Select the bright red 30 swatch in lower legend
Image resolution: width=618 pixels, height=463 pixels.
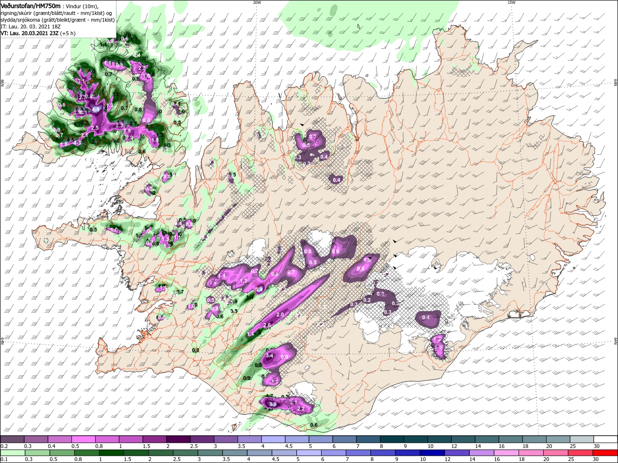pos(606,452)
